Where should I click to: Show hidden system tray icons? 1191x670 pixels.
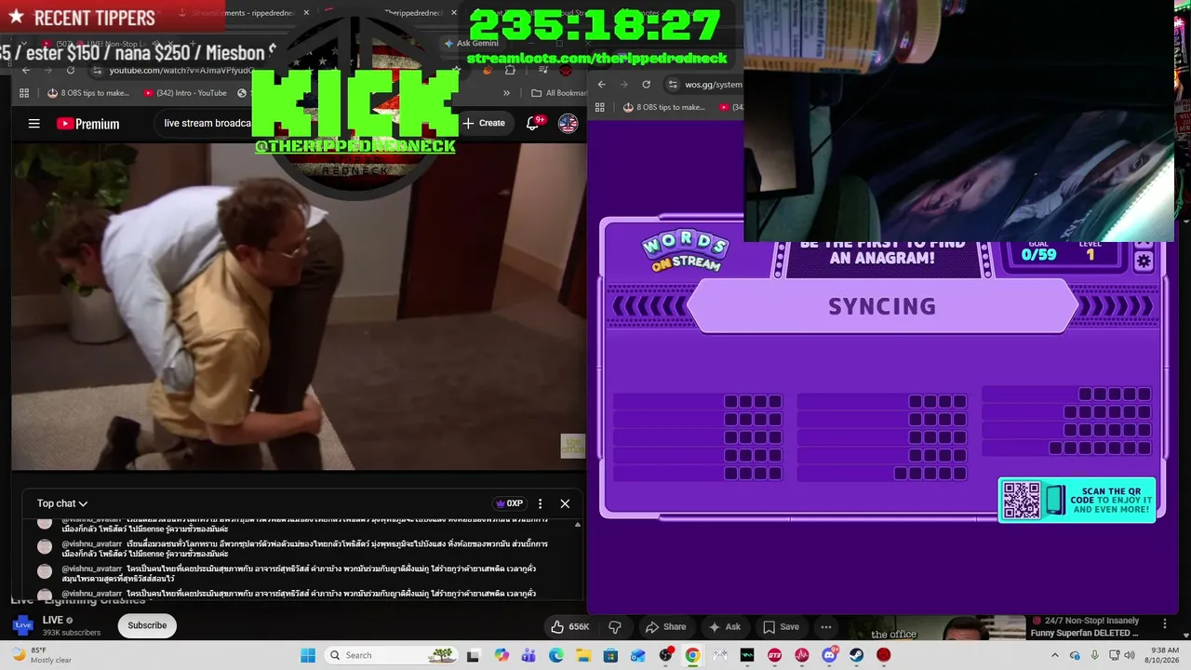coord(1054,655)
